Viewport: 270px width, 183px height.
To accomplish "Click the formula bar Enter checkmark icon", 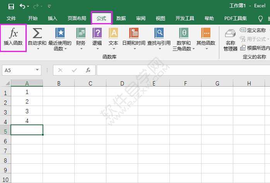I will 74,70.
